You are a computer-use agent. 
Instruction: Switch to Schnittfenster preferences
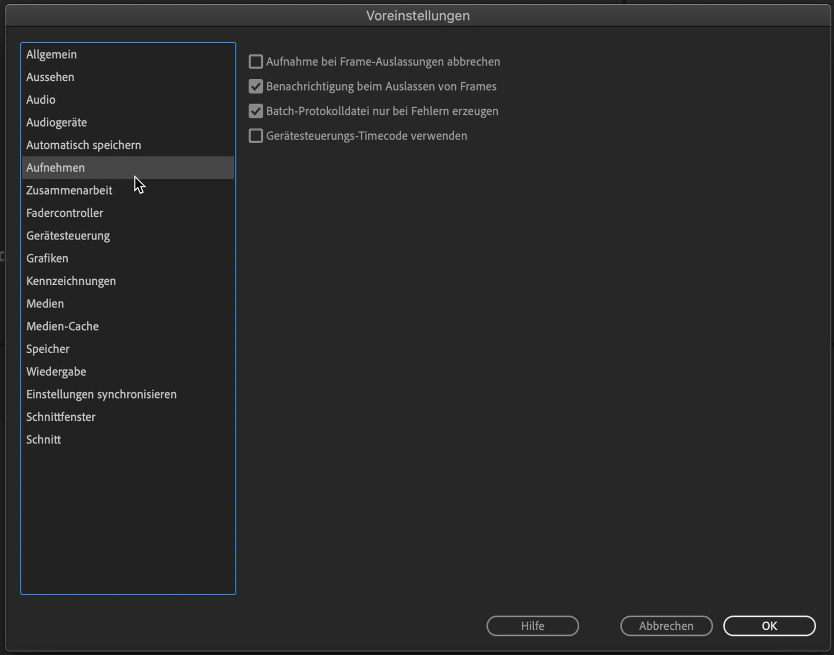tap(61, 417)
